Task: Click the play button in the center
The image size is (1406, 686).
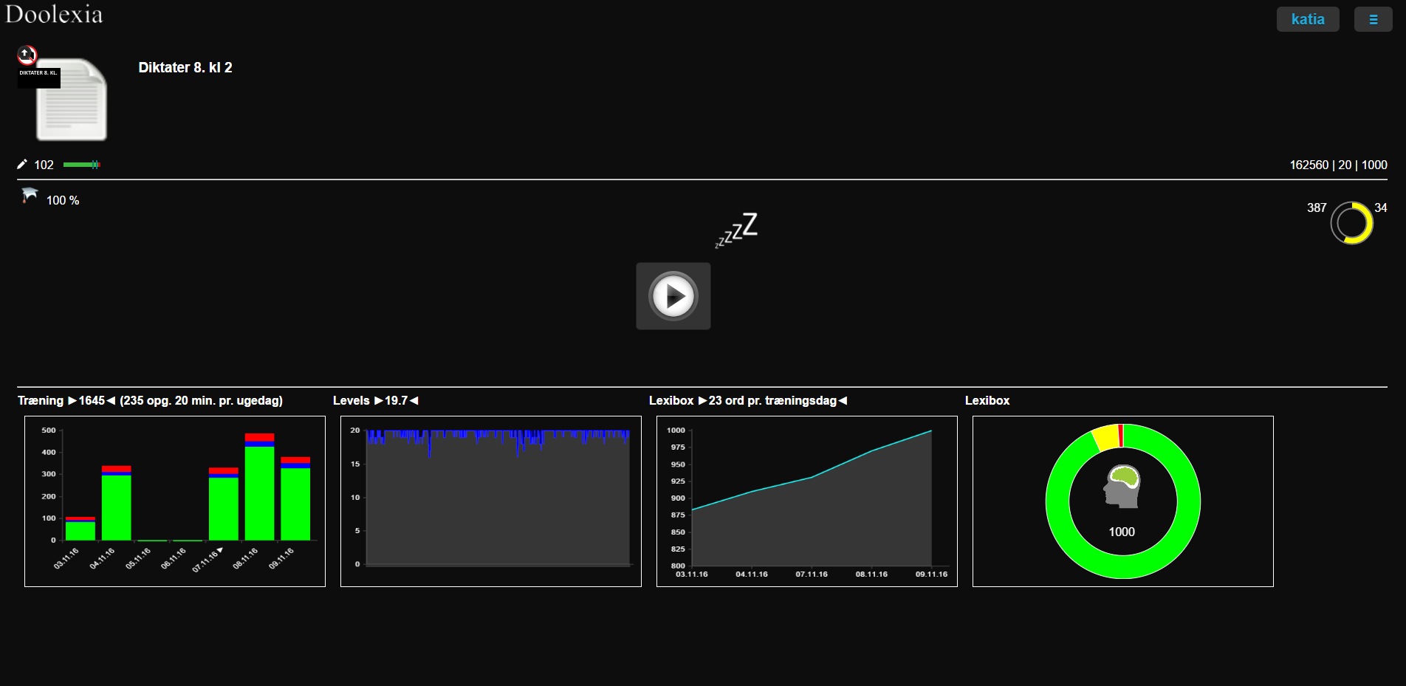Action: pyautogui.click(x=673, y=296)
